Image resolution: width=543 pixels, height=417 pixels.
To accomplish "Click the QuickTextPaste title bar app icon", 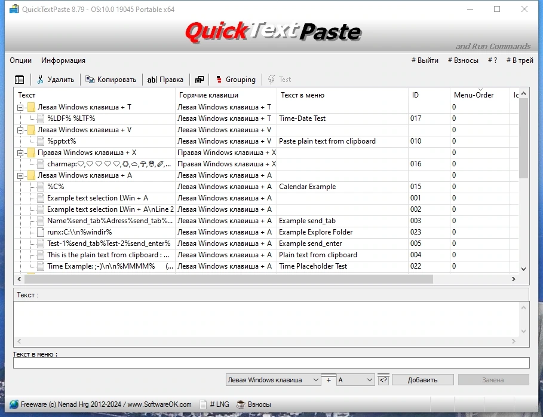I will coord(14,9).
